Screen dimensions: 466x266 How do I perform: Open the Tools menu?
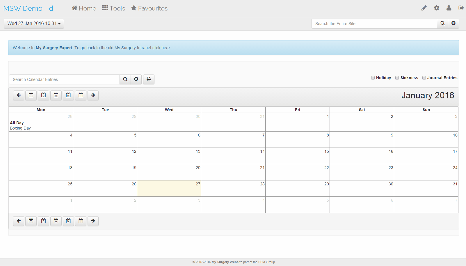(113, 8)
